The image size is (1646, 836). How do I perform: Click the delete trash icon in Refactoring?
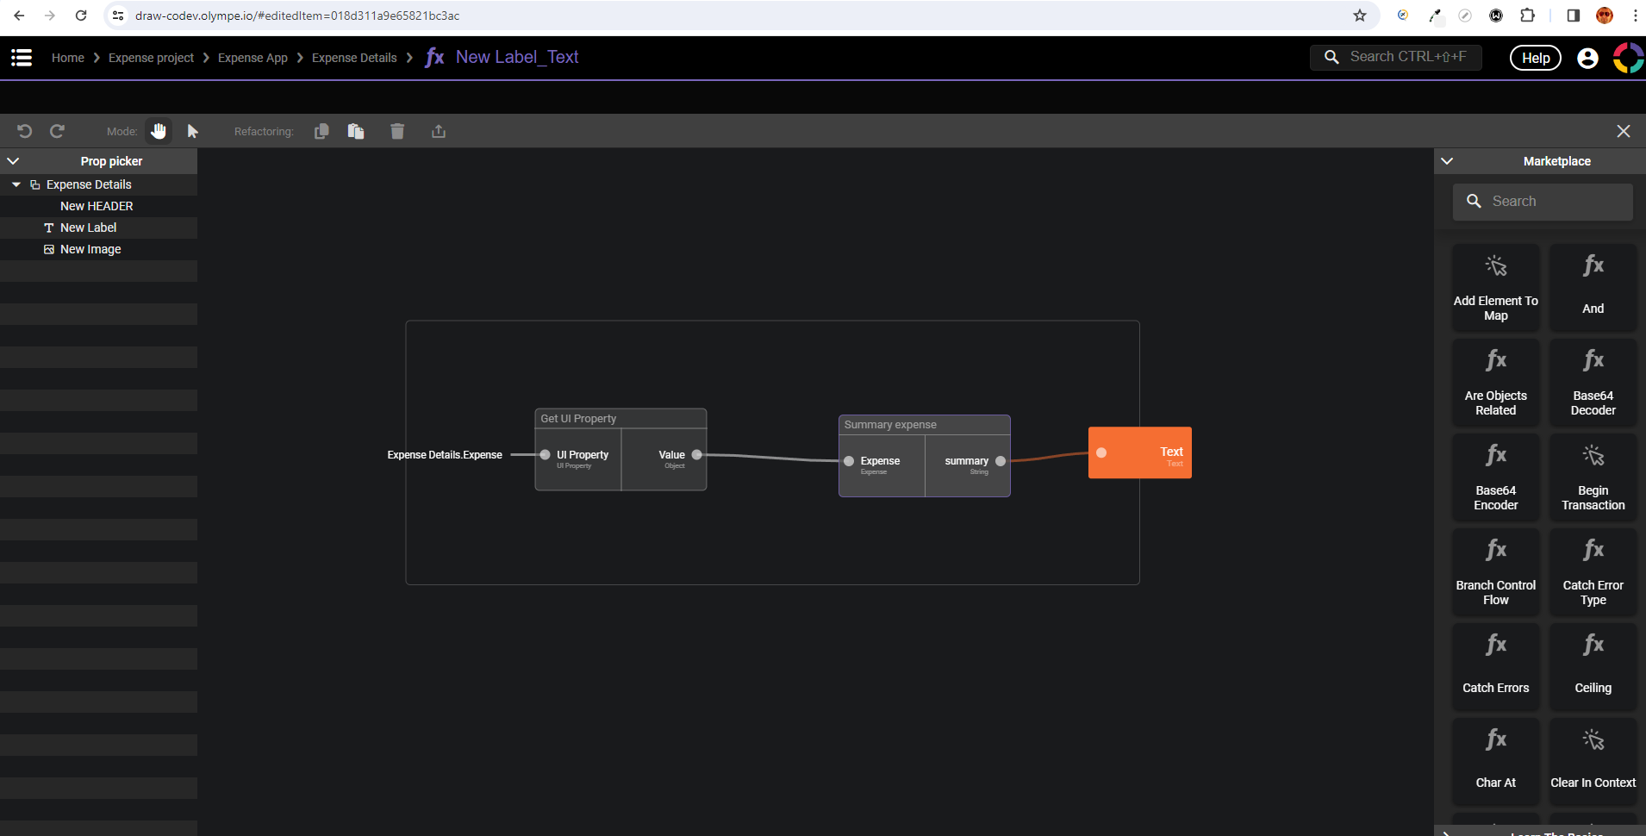pyautogui.click(x=396, y=130)
